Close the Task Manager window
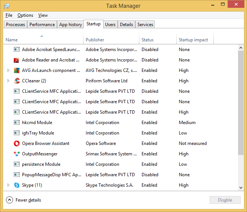The image size is (247, 212). click(x=236, y=4)
